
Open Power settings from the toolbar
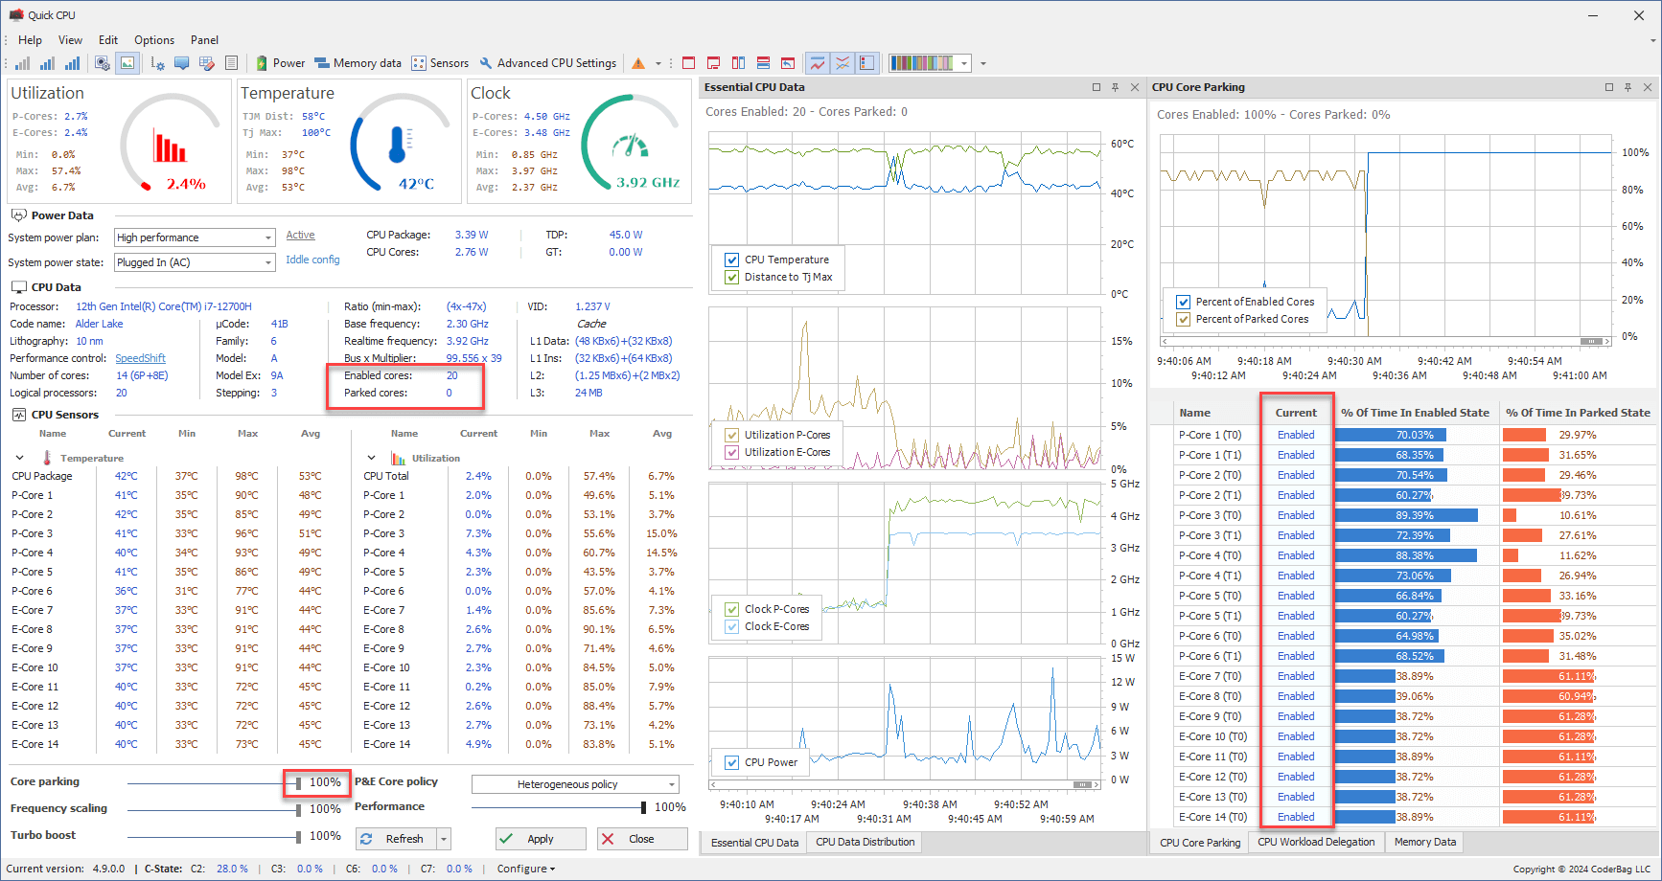click(x=280, y=63)
